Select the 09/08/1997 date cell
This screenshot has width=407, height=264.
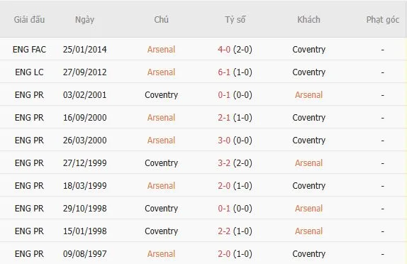[x=84, y=254]
